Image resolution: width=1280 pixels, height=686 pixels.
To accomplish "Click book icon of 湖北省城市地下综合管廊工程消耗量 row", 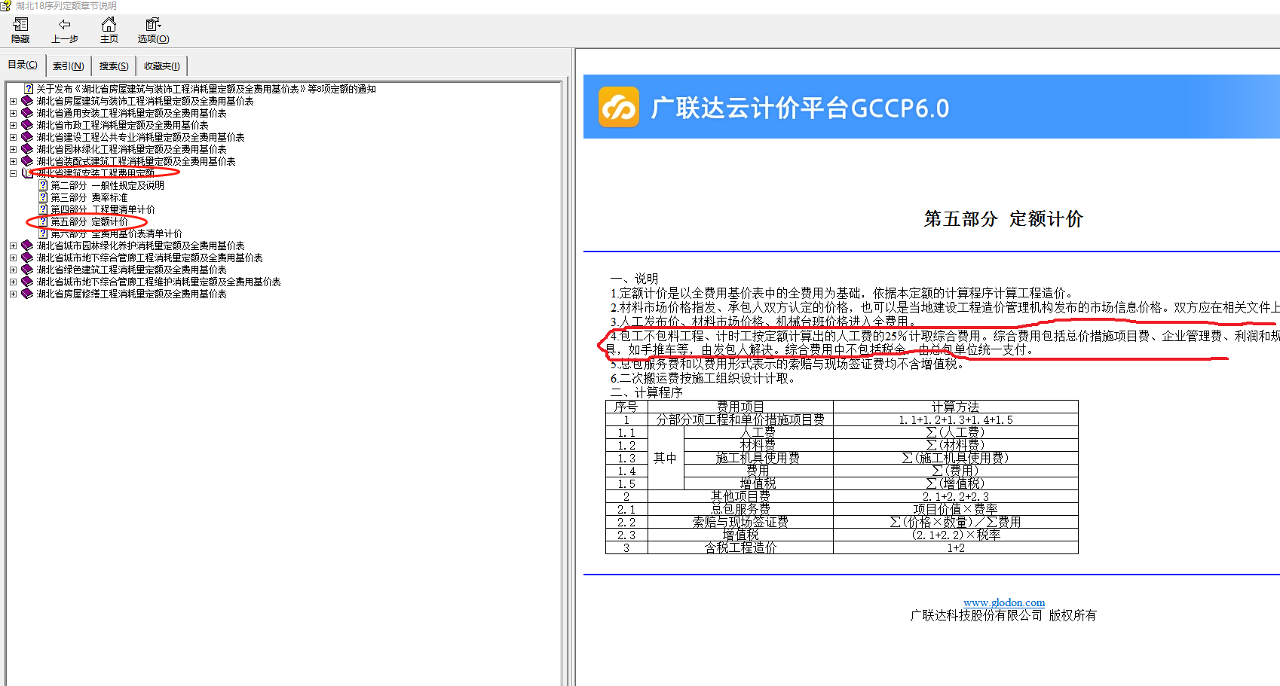I will [x=27, y=258].
